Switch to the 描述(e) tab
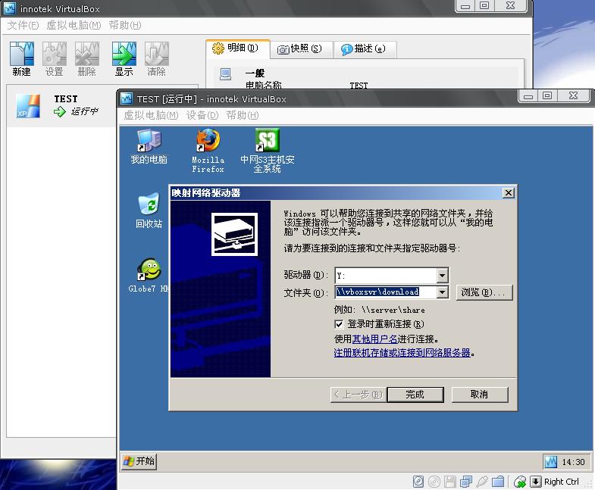Screen dimensions: 595x490 (365, 49)
